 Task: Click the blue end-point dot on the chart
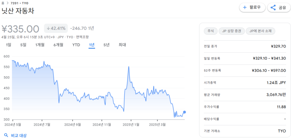point(184,112)
